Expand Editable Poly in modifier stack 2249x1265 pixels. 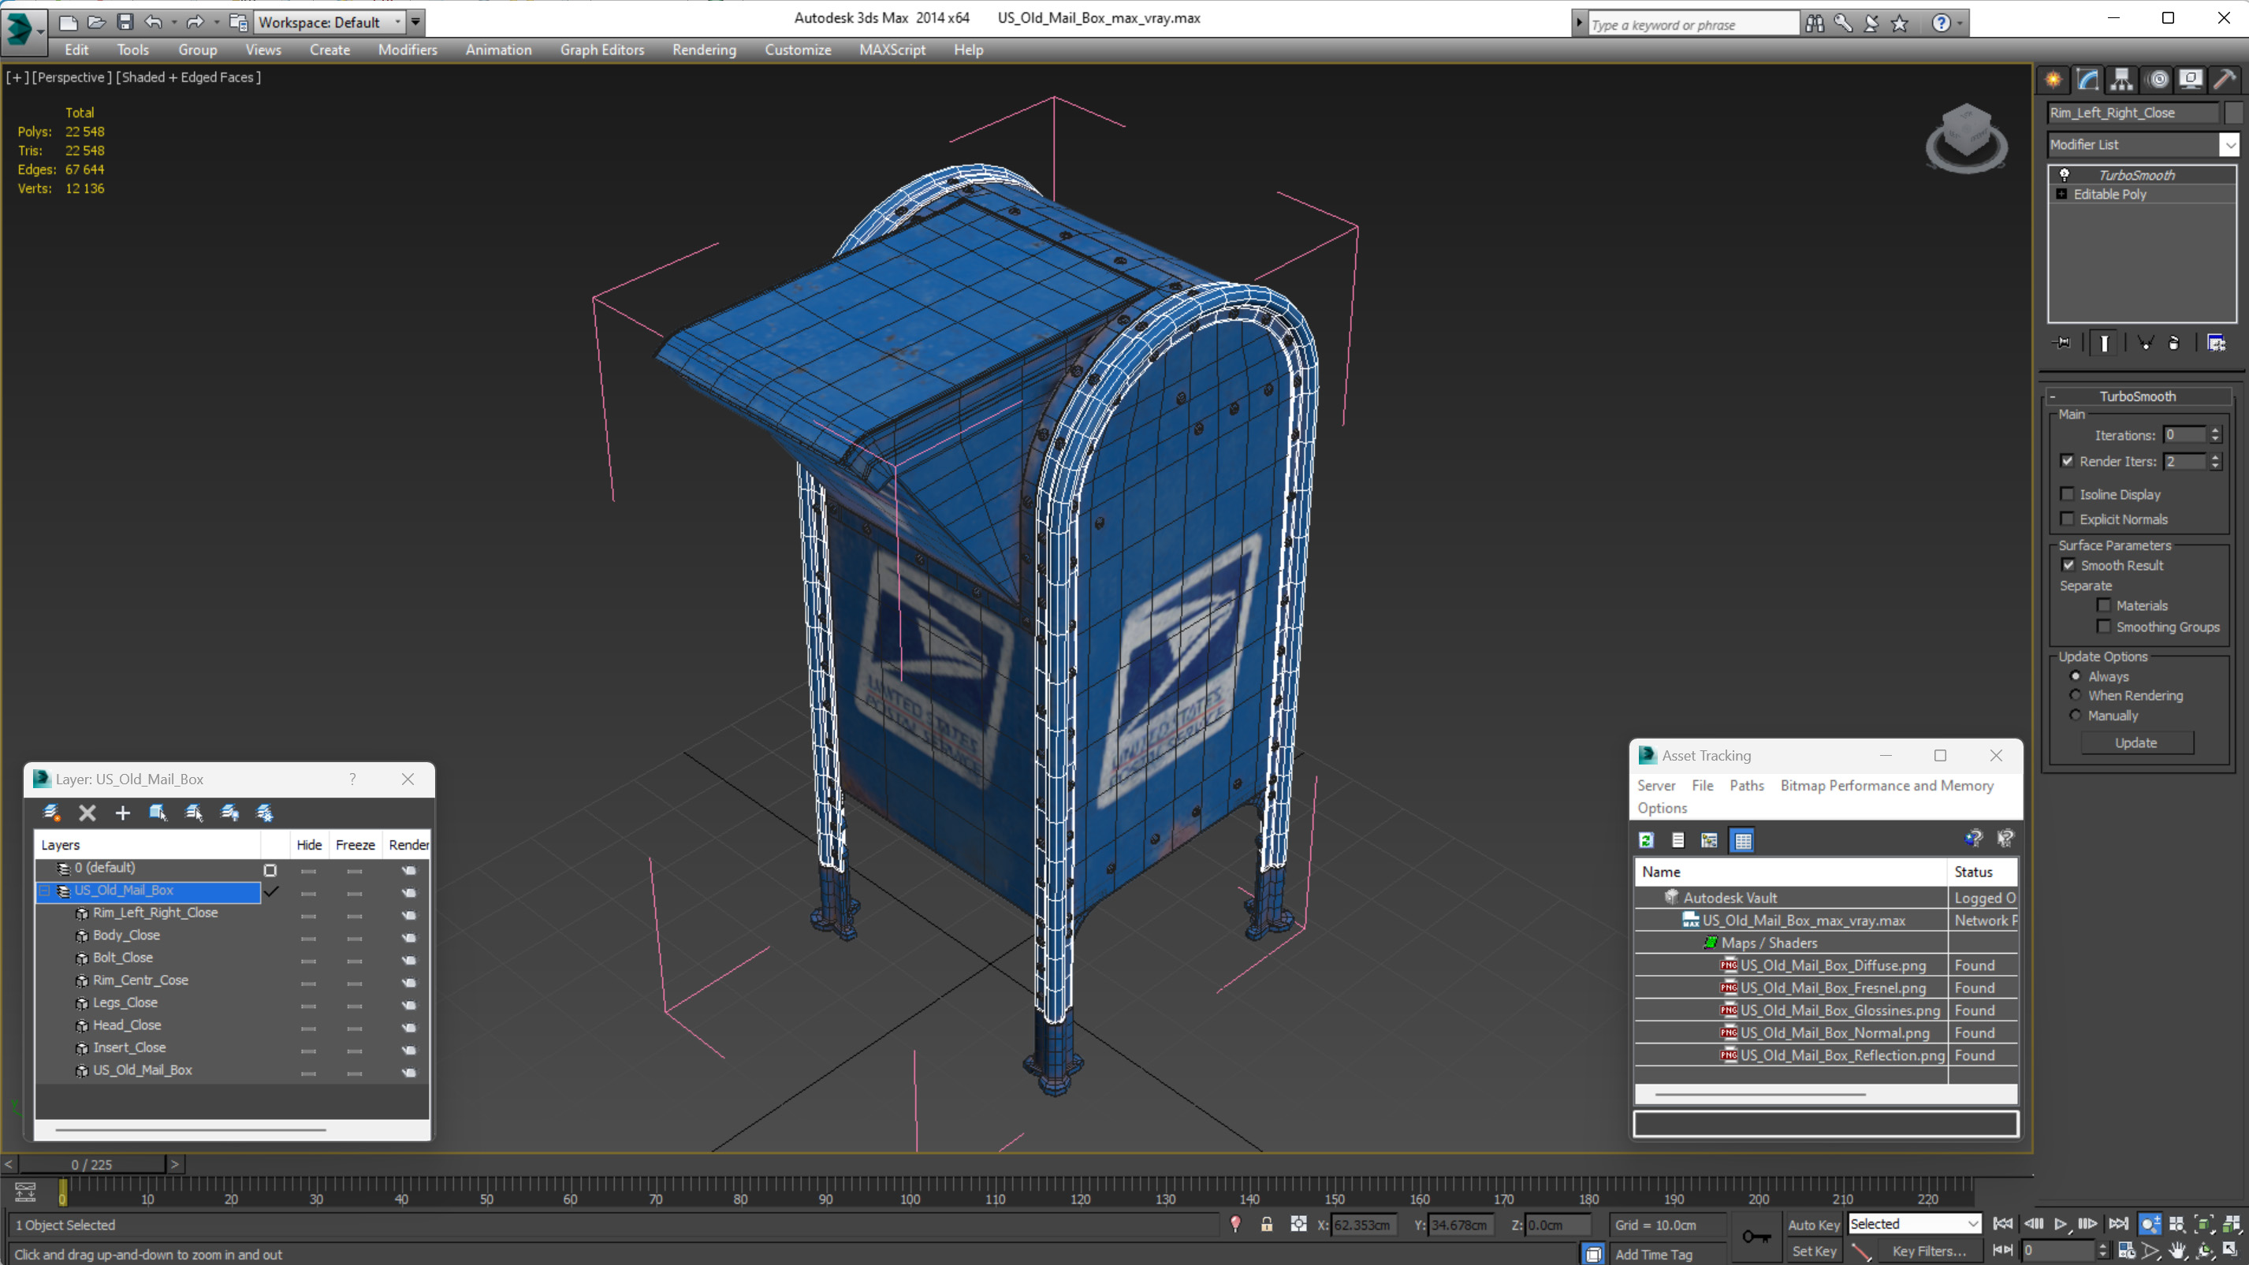pos(2061,194)
